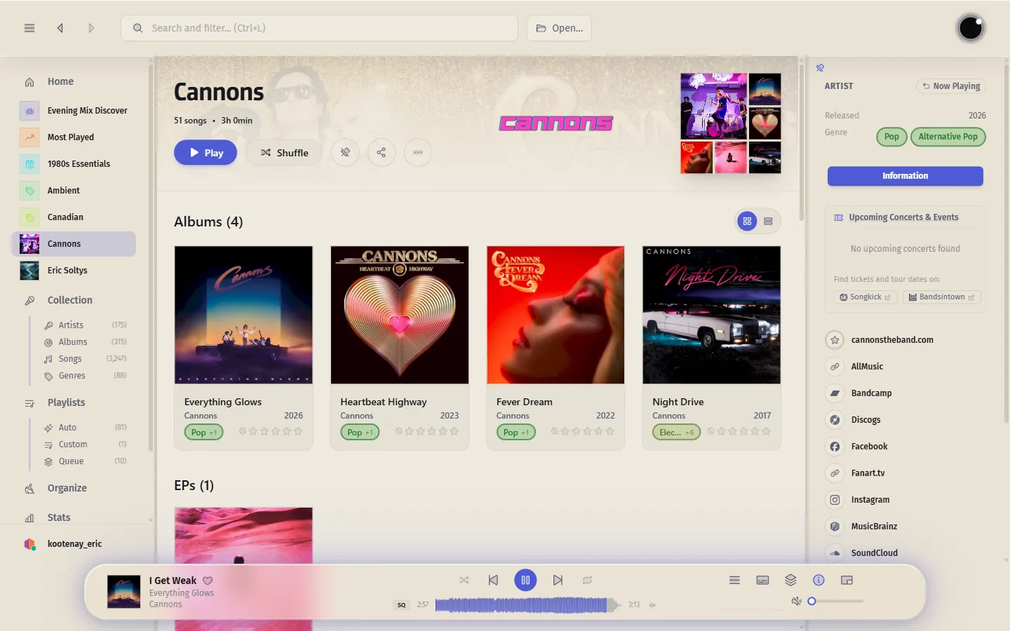Click the user avatar at top right
Image resolution: width=1010 pixels, height=631 pixels.
[x=971, y=28]
